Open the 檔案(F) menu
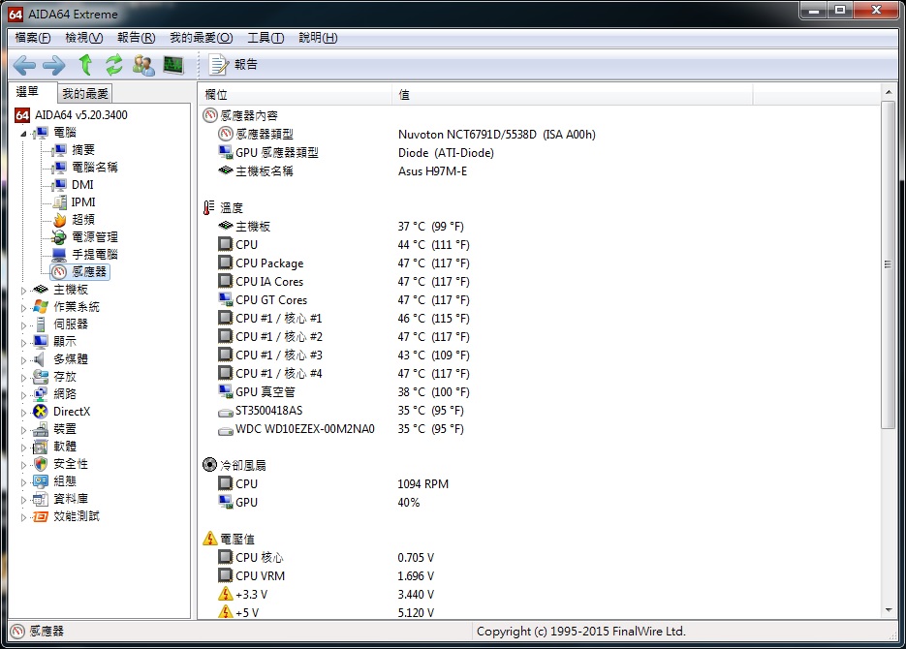The width and height of the screenshot is (906, 649). (x=32, y=38)
